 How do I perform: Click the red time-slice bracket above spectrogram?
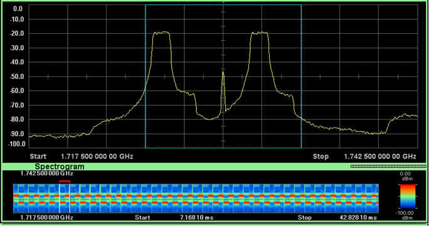click(65, 182)
